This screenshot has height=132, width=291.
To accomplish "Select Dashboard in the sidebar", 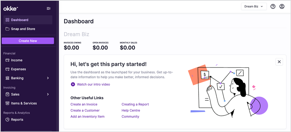I will click(28, 20).
